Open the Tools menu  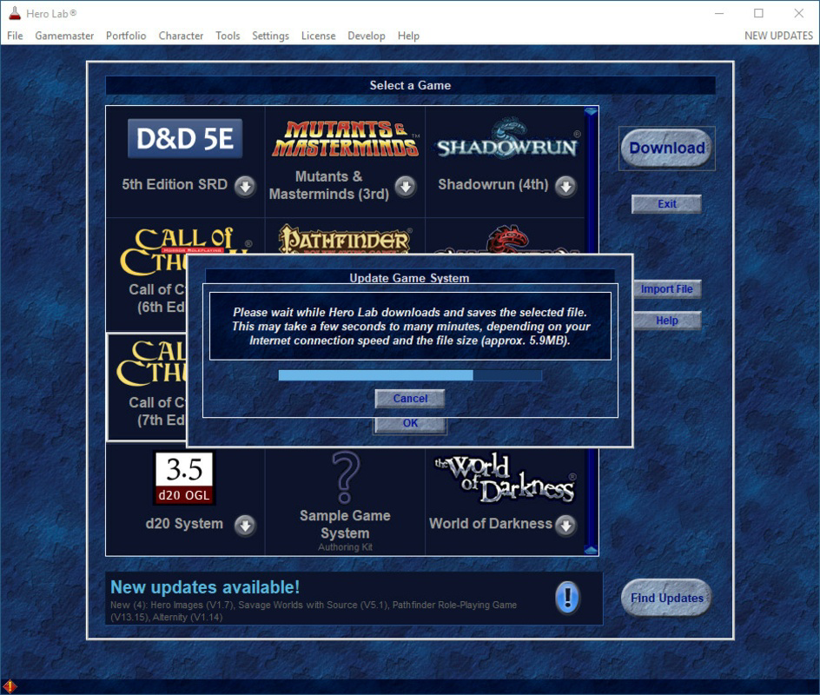(x=228, y=36)
